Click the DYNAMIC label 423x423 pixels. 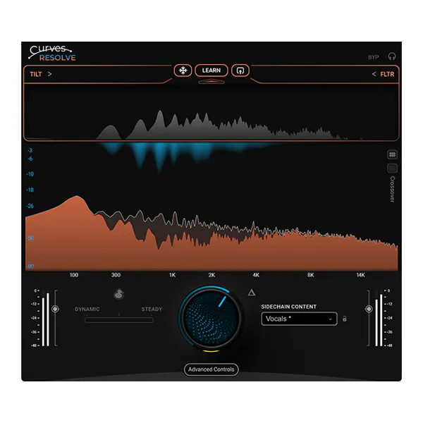click(x=87, y=309)
